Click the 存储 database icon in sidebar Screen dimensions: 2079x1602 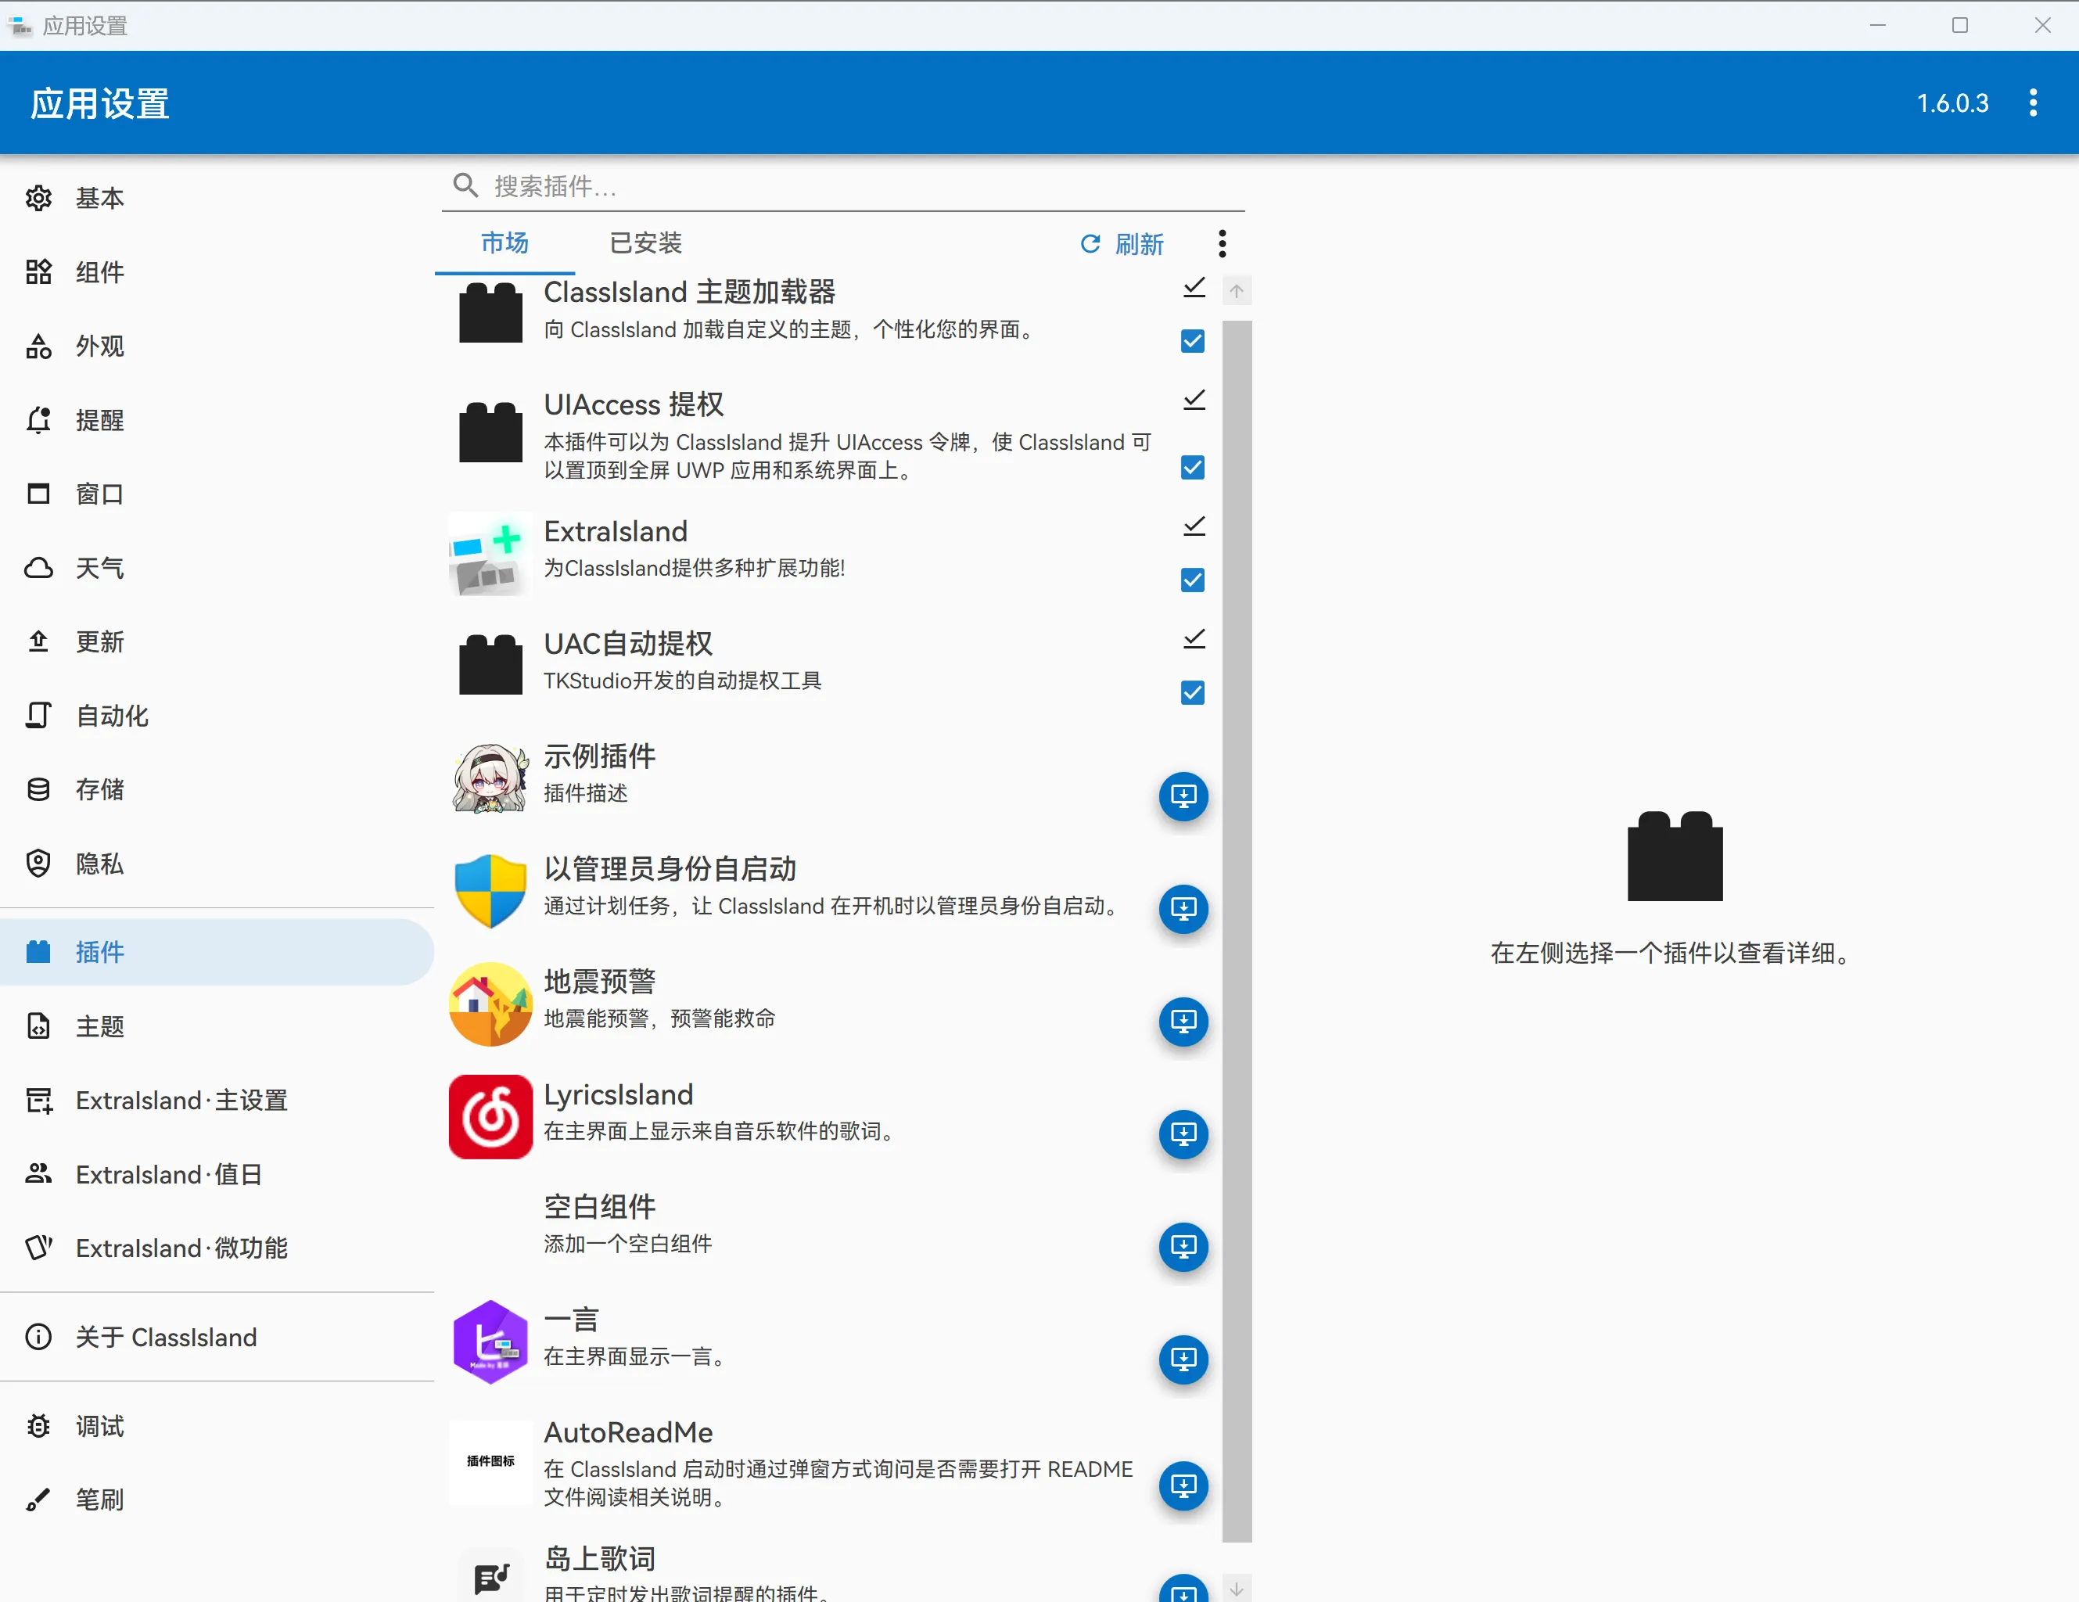(38, 789)
